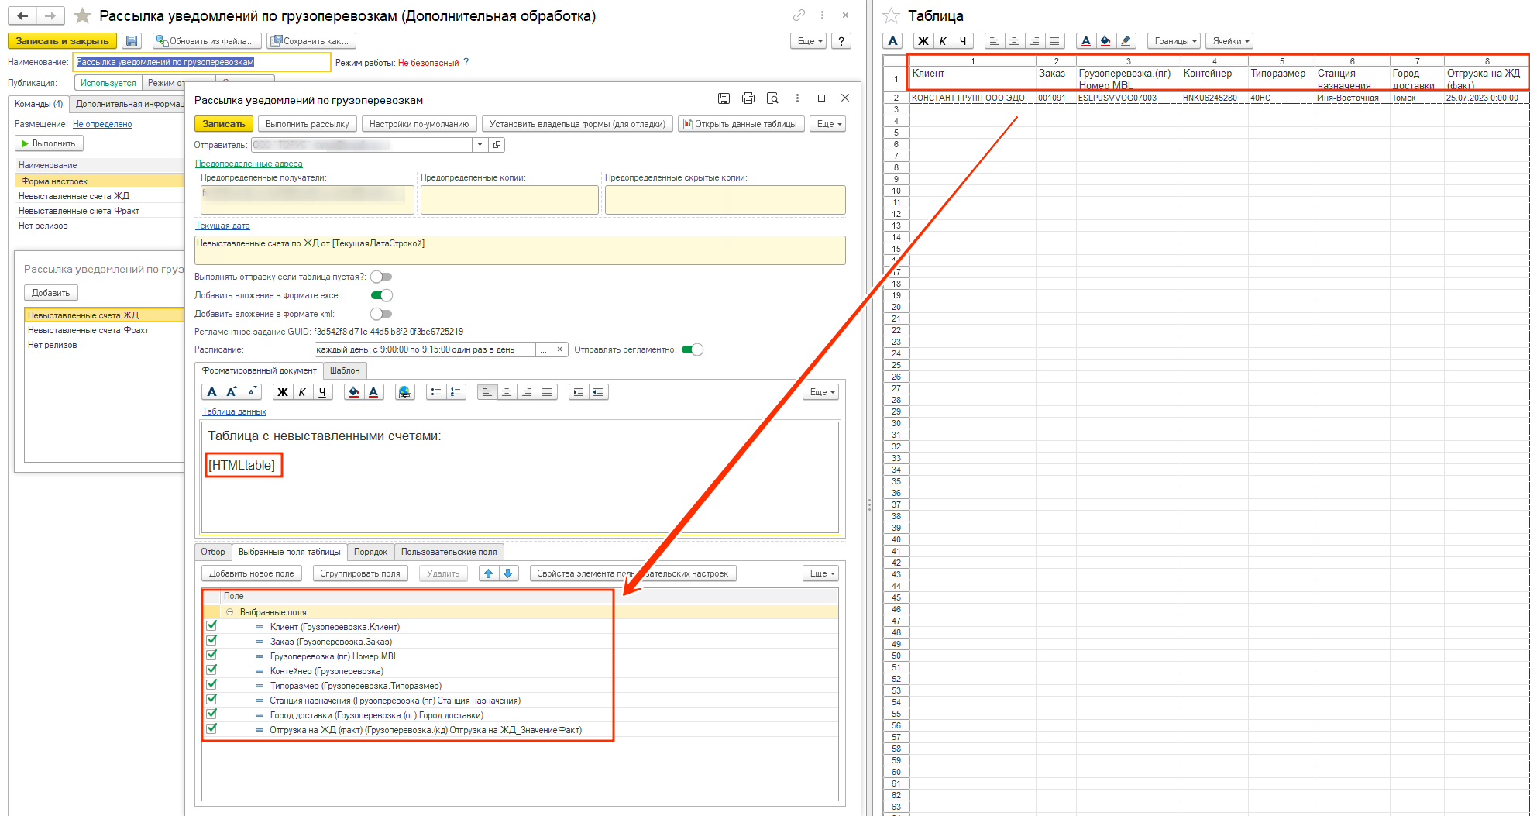Add processing window to favorites with star
The image size is (1530, 816).
pos(82,15)
